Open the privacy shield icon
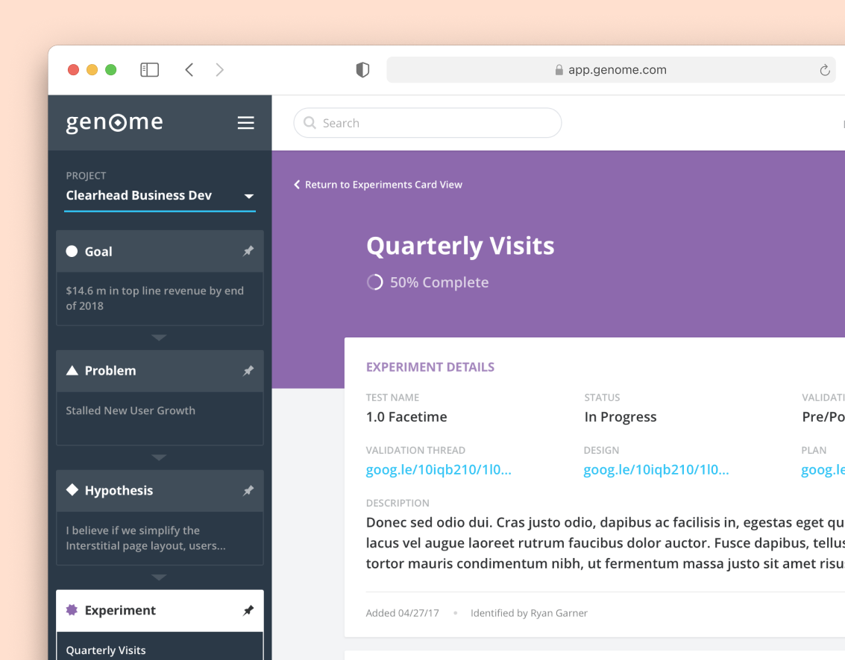 362,70
